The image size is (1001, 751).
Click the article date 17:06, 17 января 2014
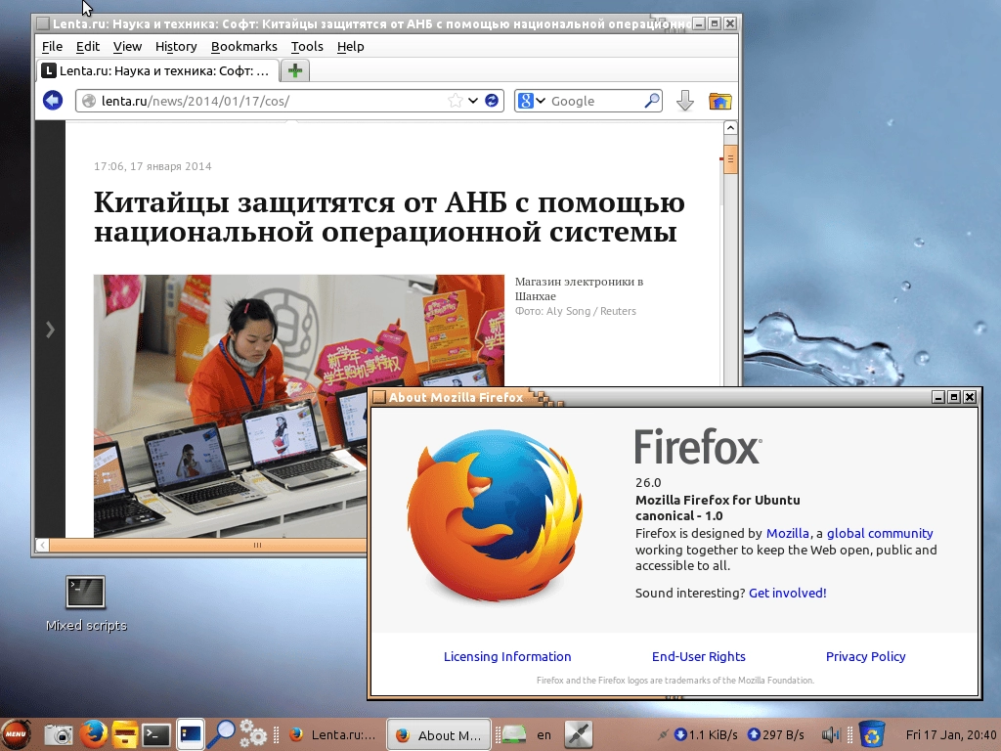(152, 166)
